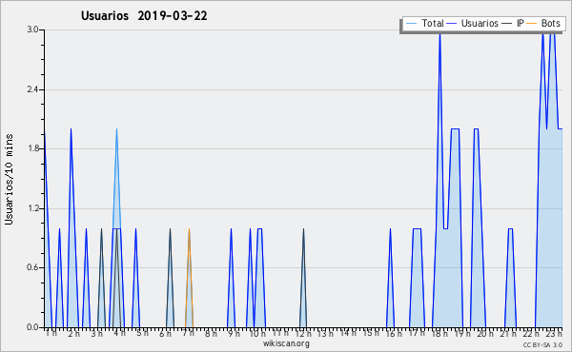The height and width of the screenshot is (352, 572).
Task: Open the wikiscan.org source text
Action: point(286,343)
